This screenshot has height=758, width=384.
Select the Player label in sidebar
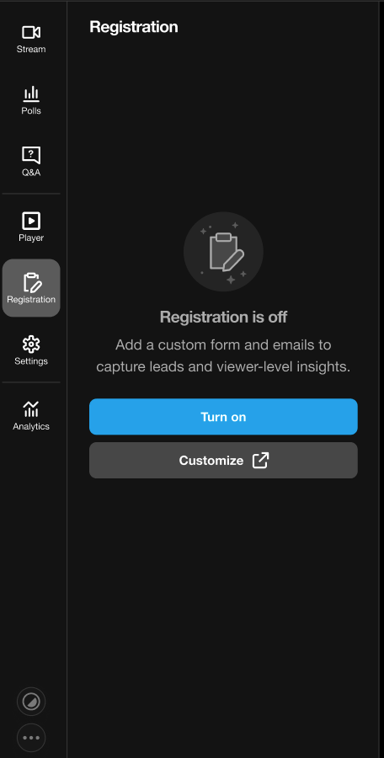pos(31,238)
